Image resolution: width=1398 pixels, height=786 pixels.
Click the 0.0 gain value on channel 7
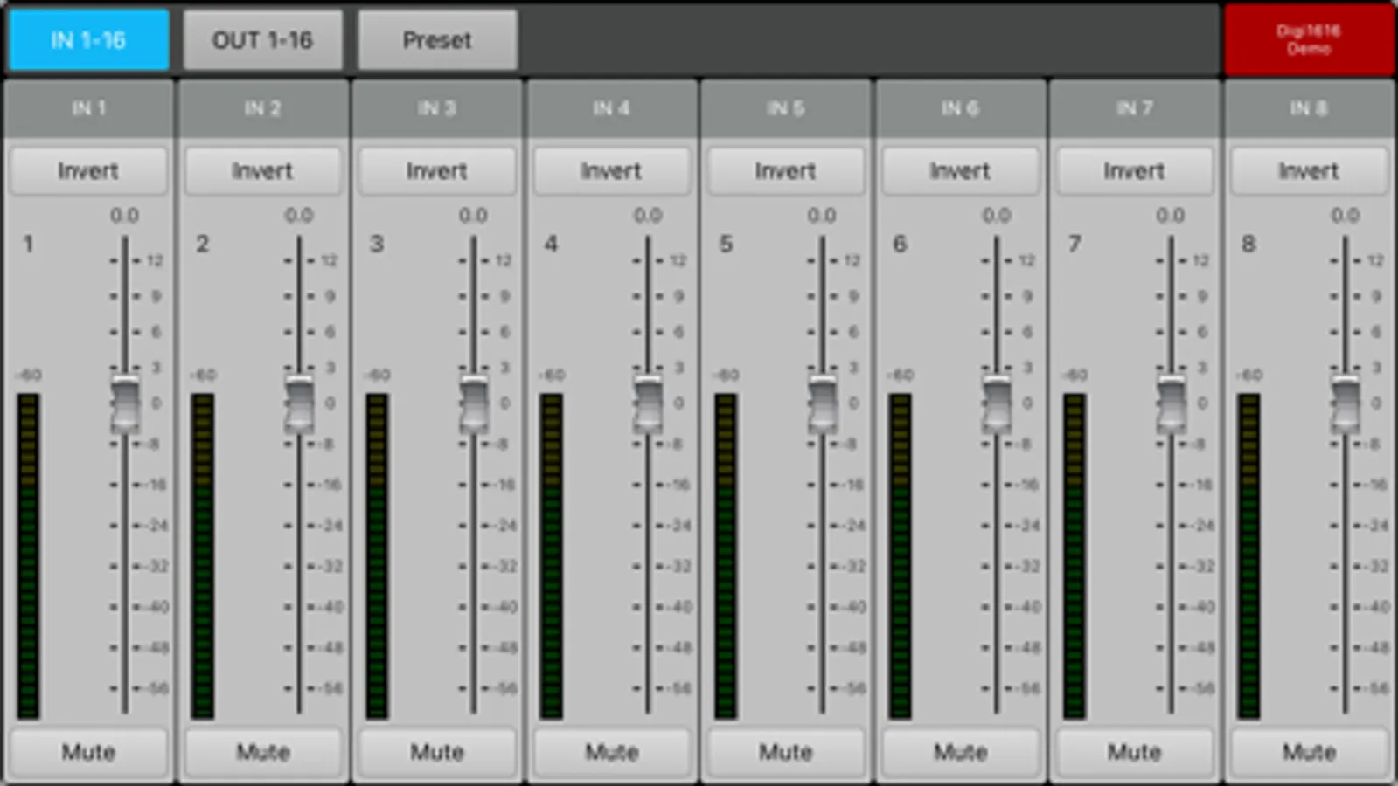(x=1170, y=215)
